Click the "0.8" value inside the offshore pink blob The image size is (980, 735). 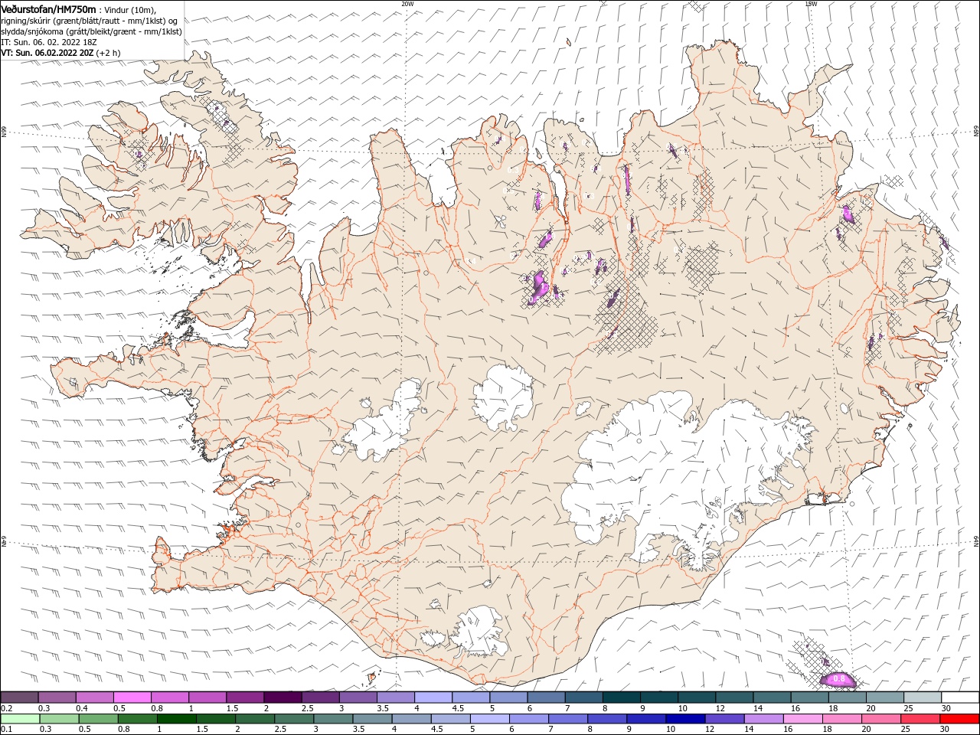(x=838, y=678)
